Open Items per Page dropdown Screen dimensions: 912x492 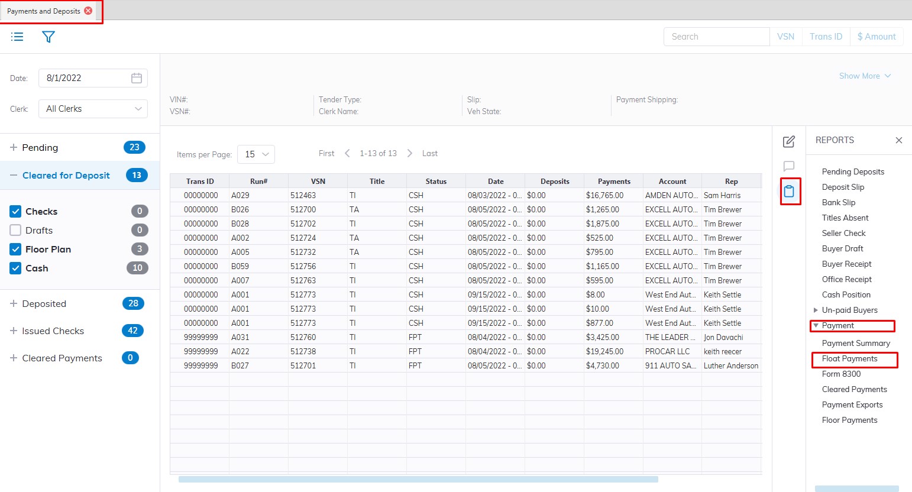click(x=256, y=154)
